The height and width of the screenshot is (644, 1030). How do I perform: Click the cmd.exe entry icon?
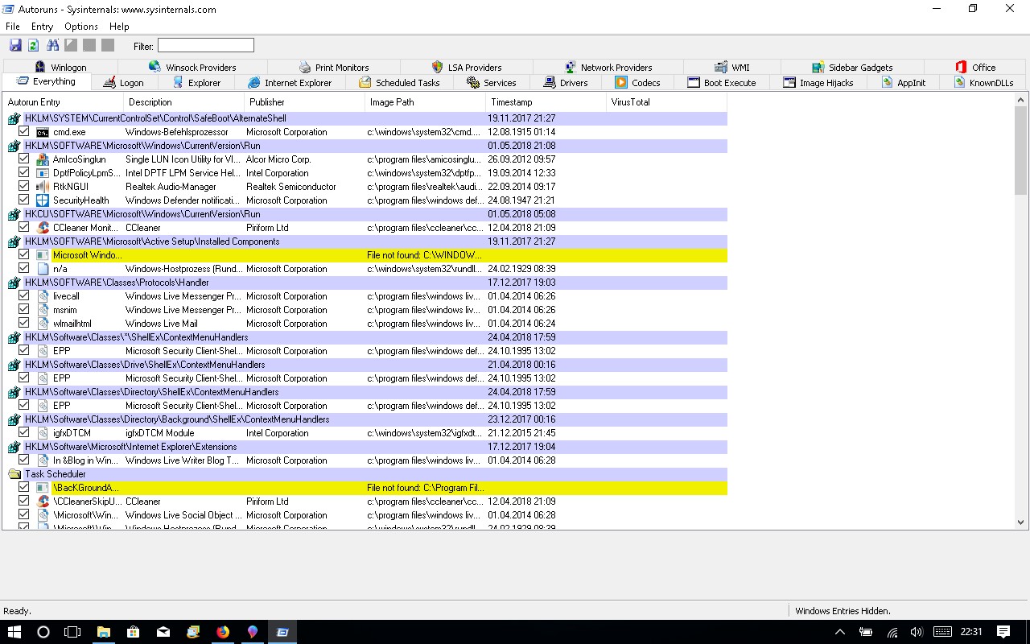click(x=43, y=132)
